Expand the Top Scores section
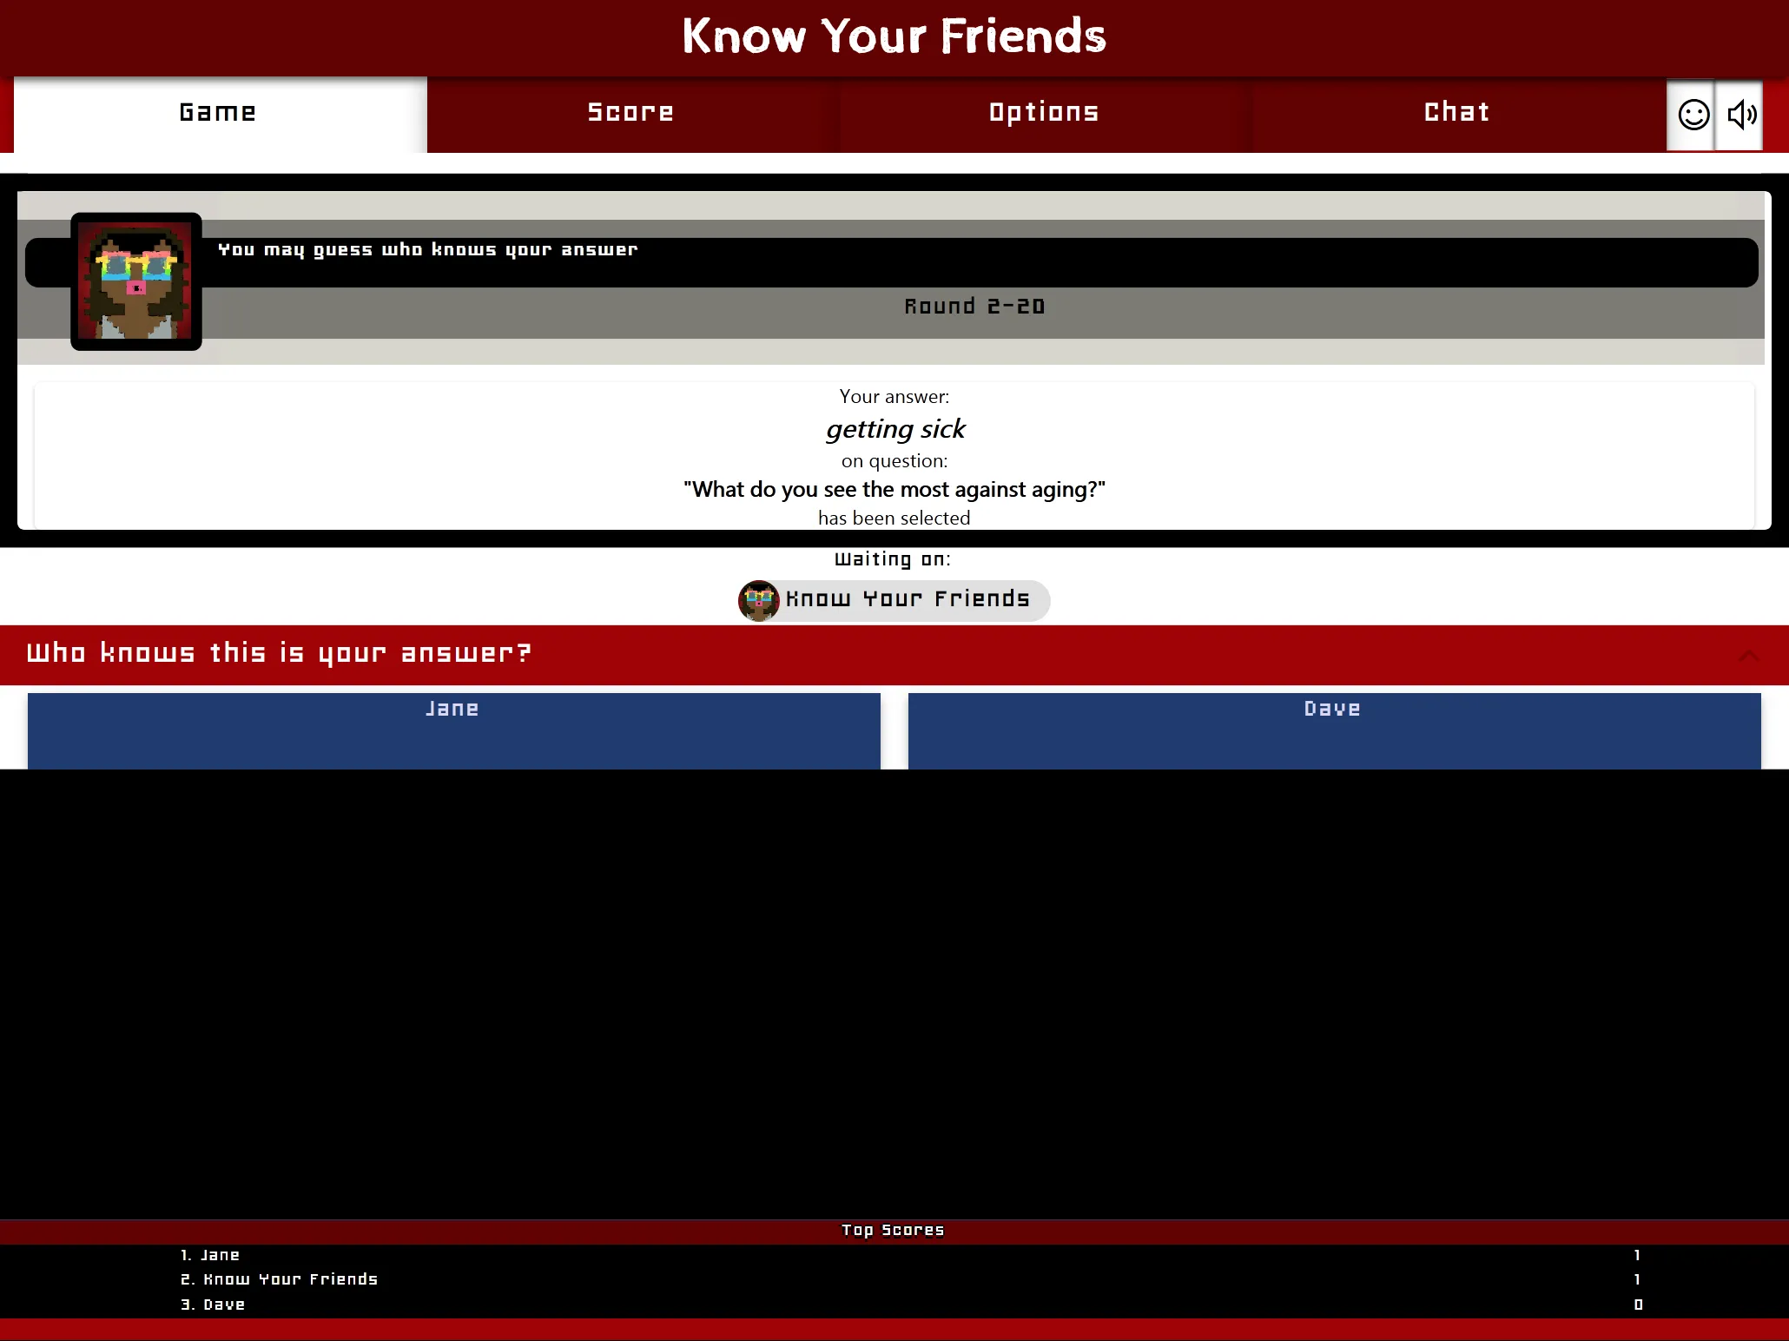The height and width of the screenshot is (1341, 1789). [893, 1230]
